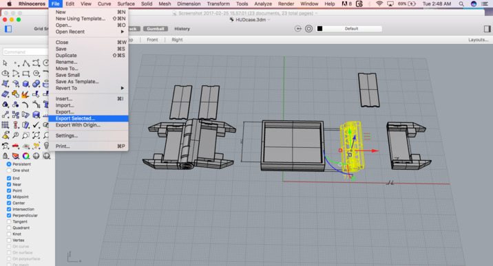Screen dimensions: 493x266
Task: Click the Zoom Extents tool
Action: (x=36, y=135)
